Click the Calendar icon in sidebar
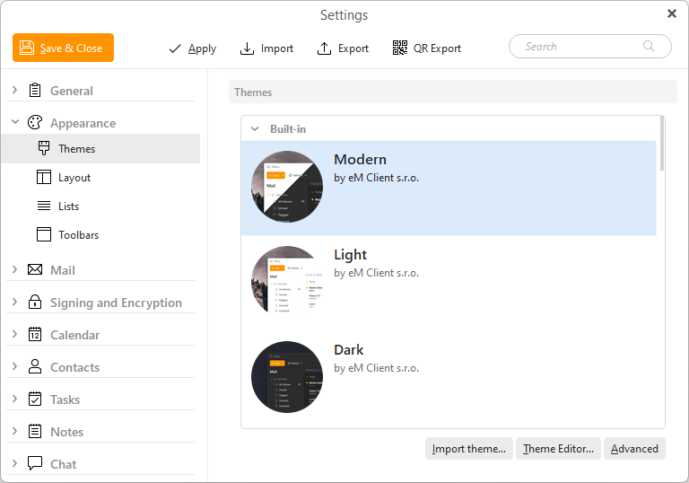Screen dimensions: 689x483 coord(35,334)
